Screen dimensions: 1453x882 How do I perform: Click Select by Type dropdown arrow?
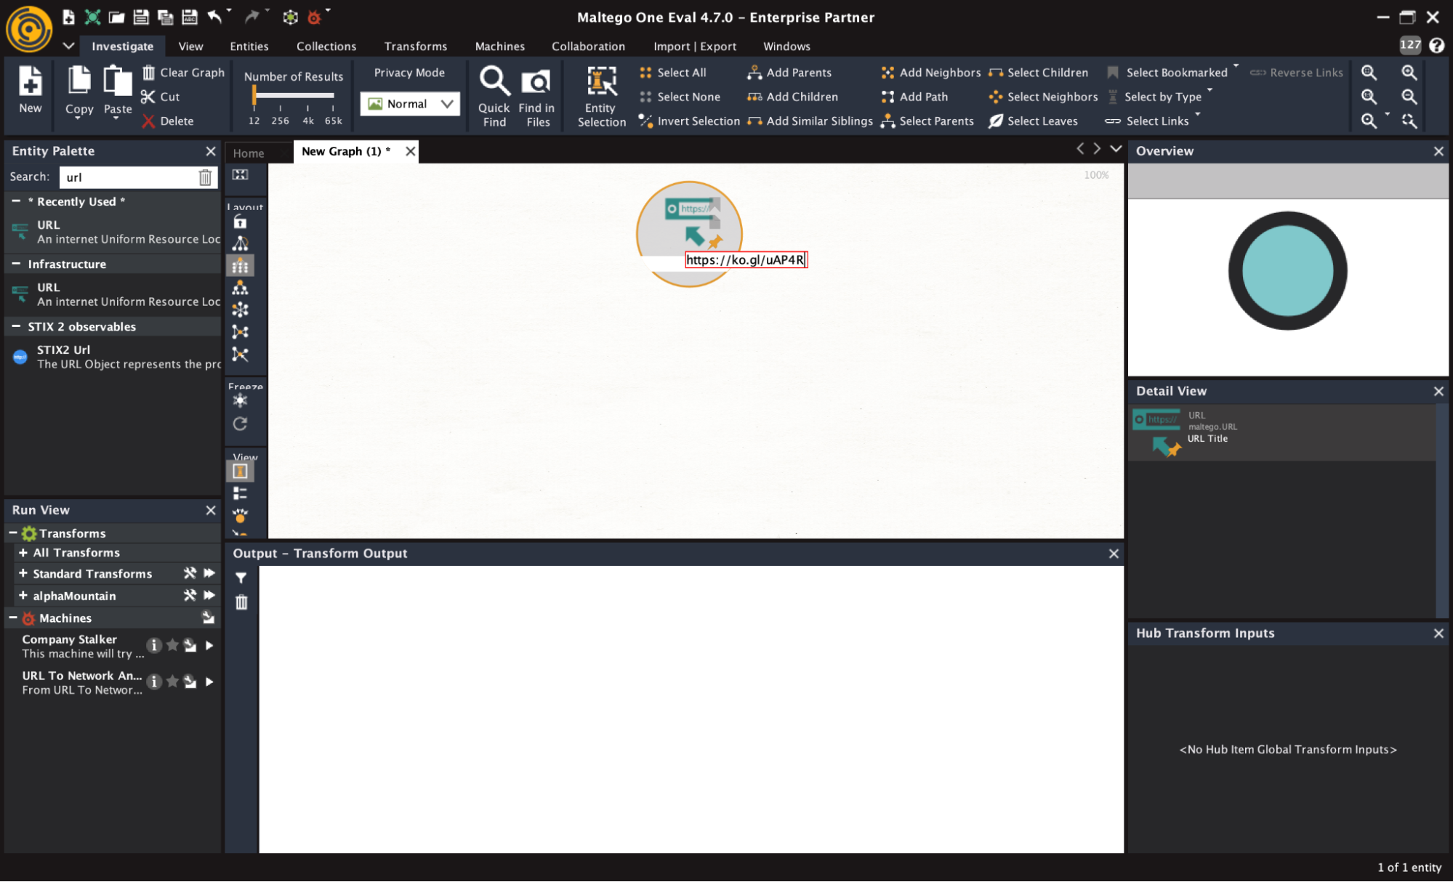click(x=1210, y=90)
